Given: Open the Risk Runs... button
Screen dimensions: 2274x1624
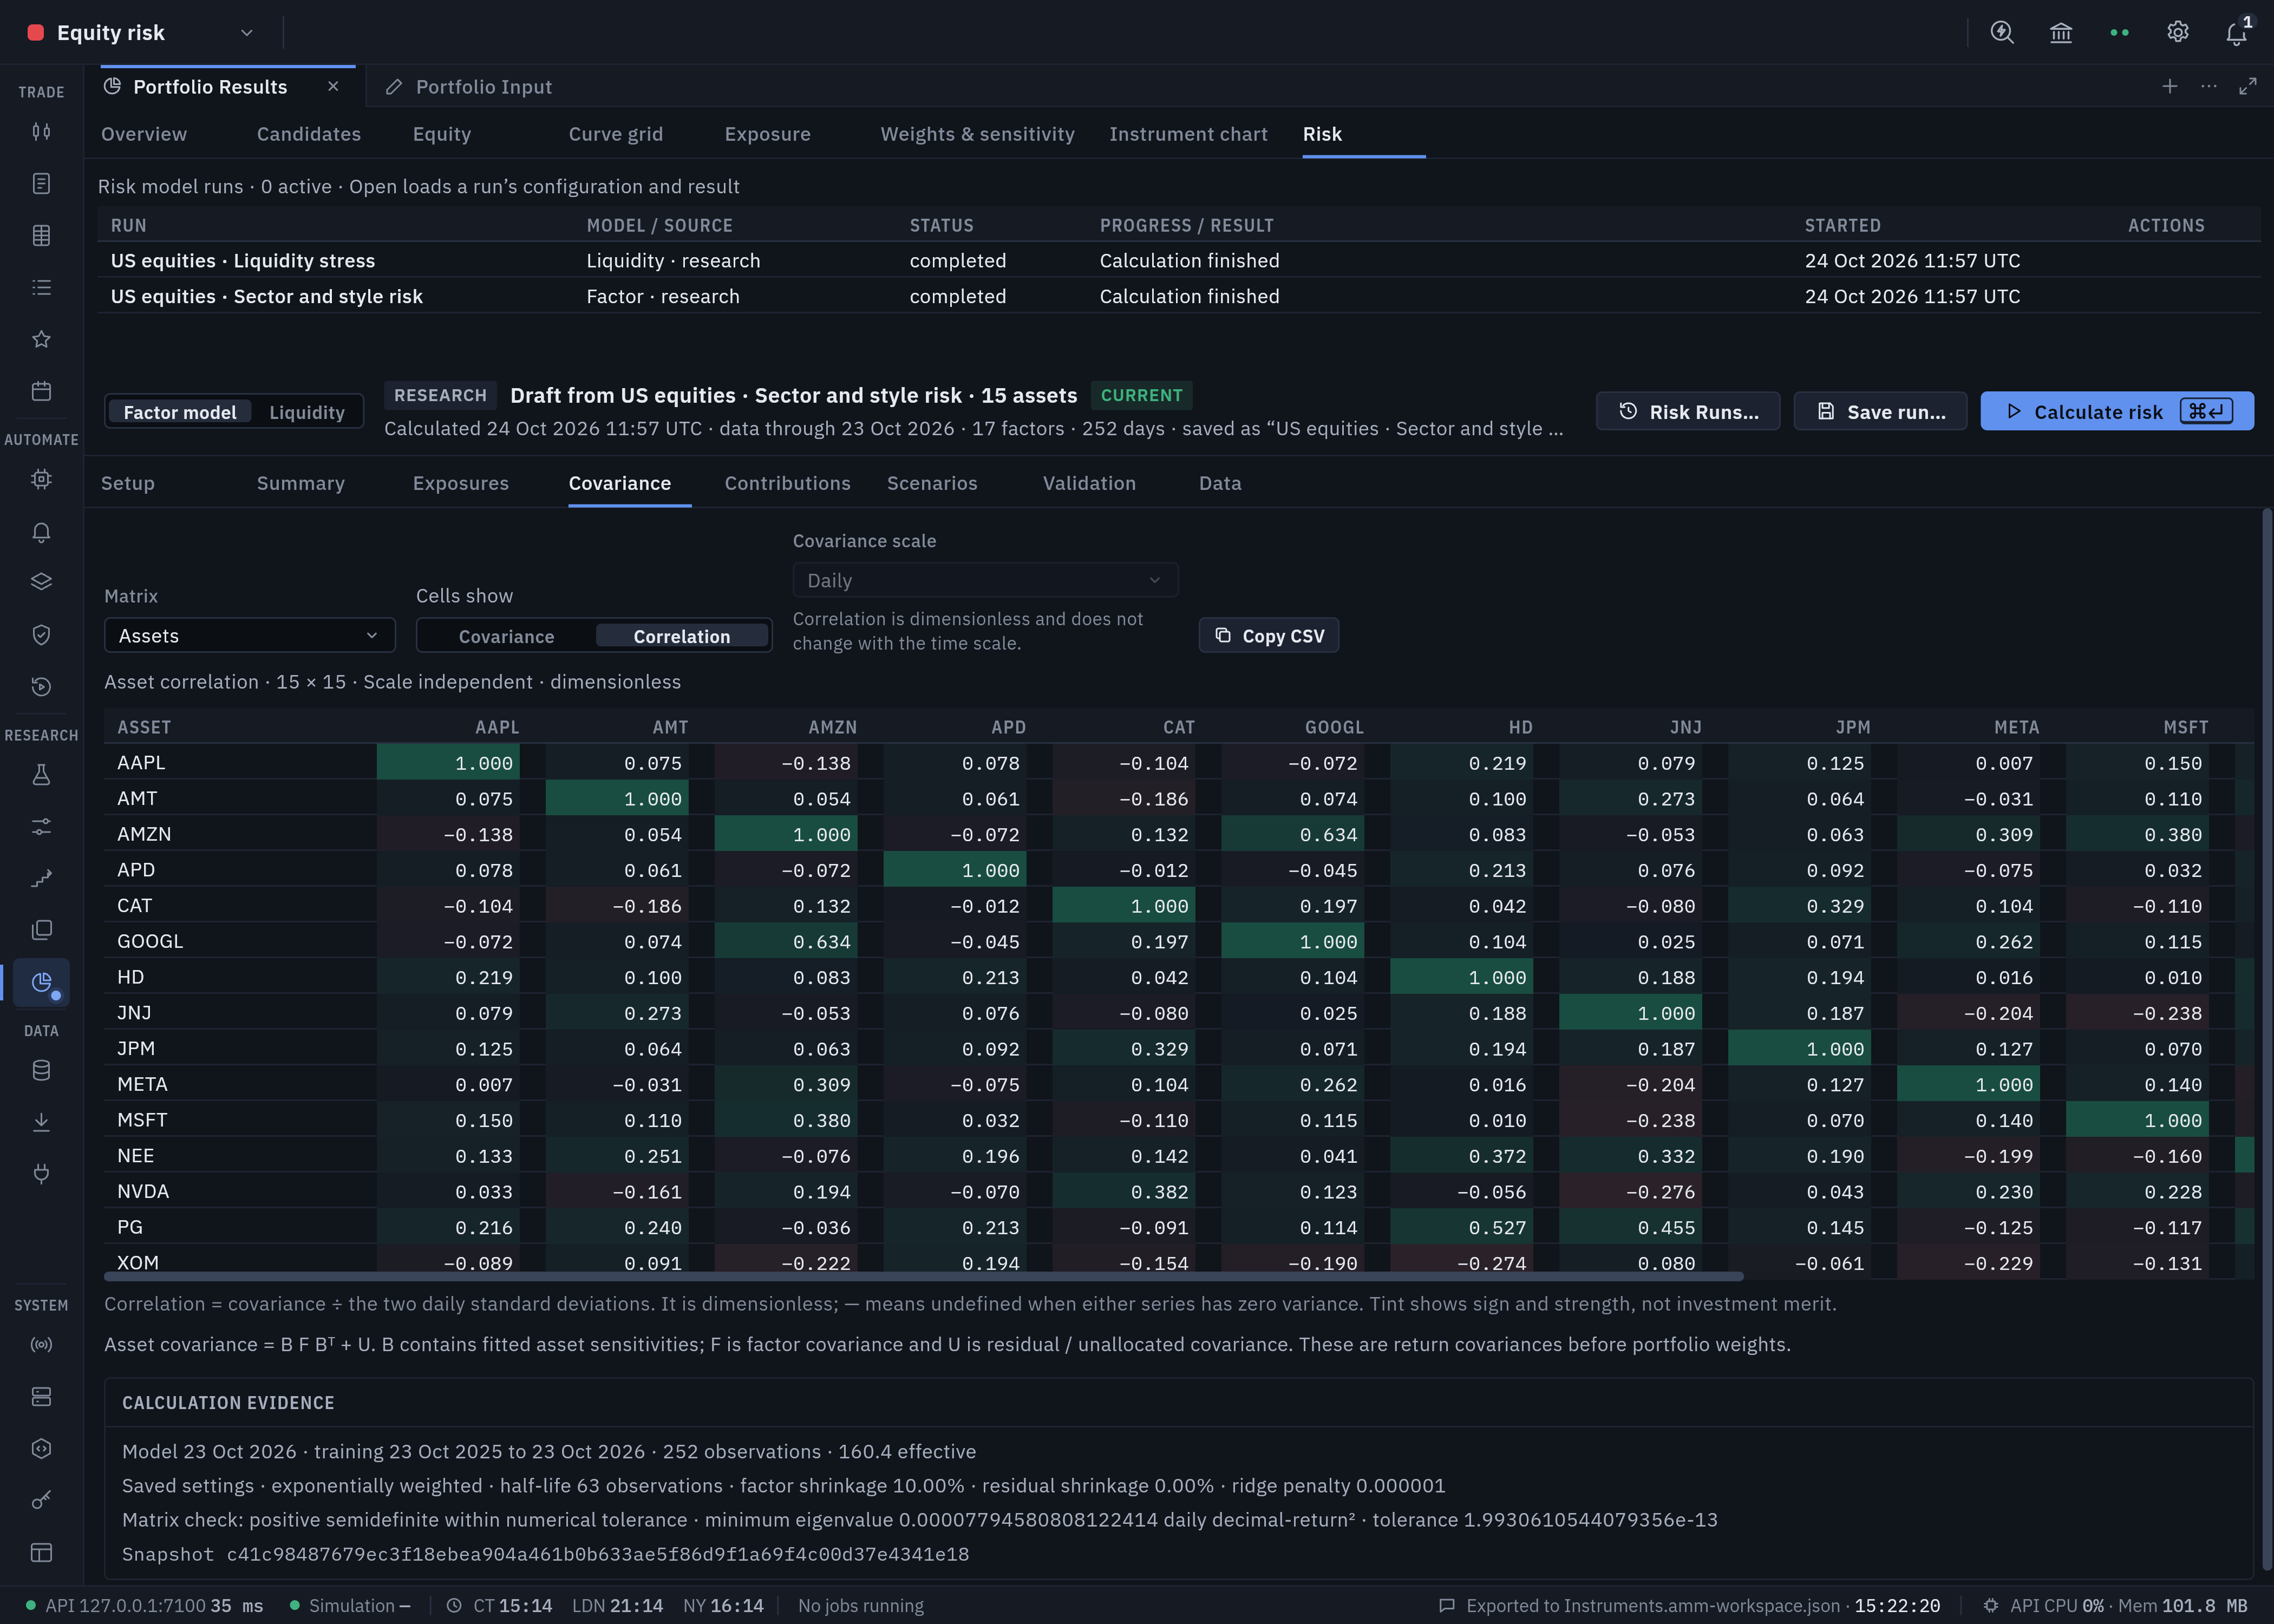Looking at the screenshot, I should point(1688,412).
